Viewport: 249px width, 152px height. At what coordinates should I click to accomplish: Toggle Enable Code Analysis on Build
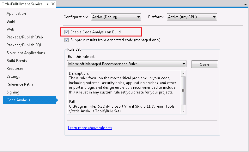67,32
